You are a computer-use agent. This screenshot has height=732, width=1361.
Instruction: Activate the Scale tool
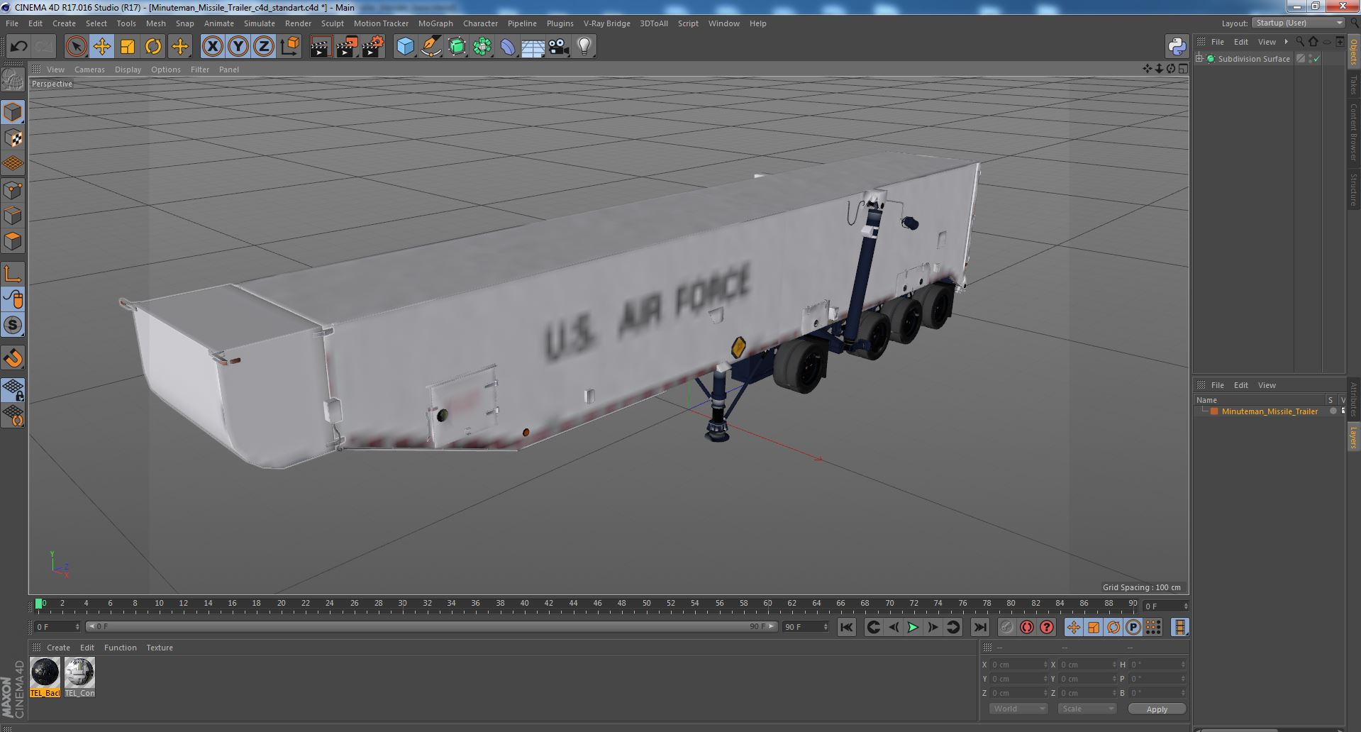click(128, 47)
